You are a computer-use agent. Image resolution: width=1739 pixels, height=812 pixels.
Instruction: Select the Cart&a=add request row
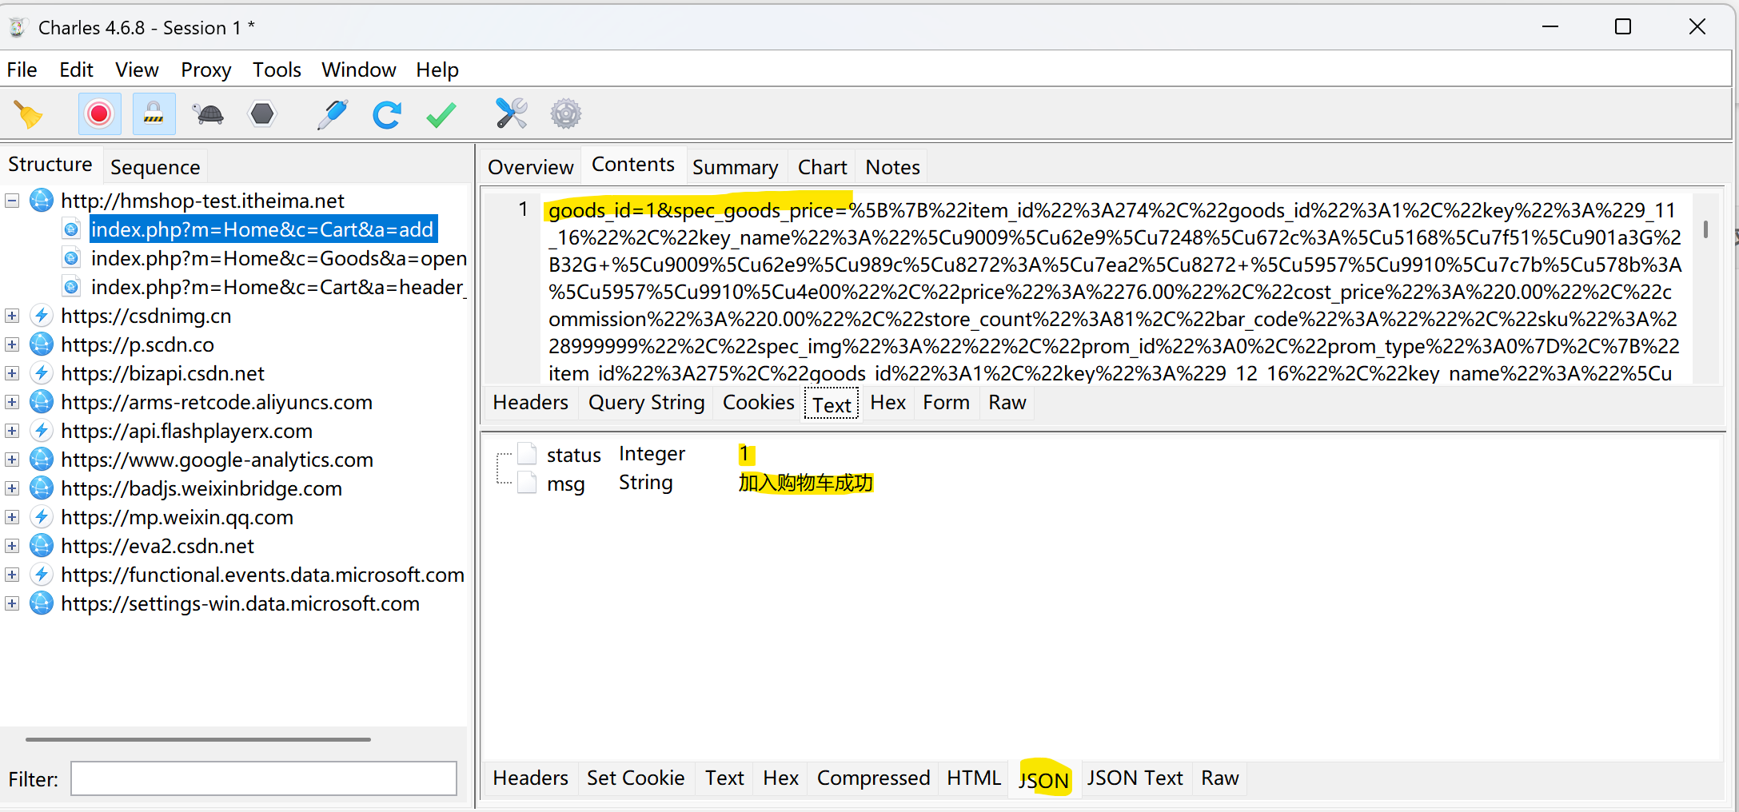click(x=262, y=229)
